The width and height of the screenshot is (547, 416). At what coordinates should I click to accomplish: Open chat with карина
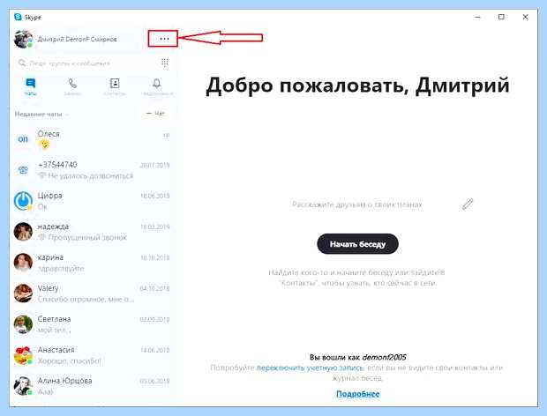click(x=93, y=263)
